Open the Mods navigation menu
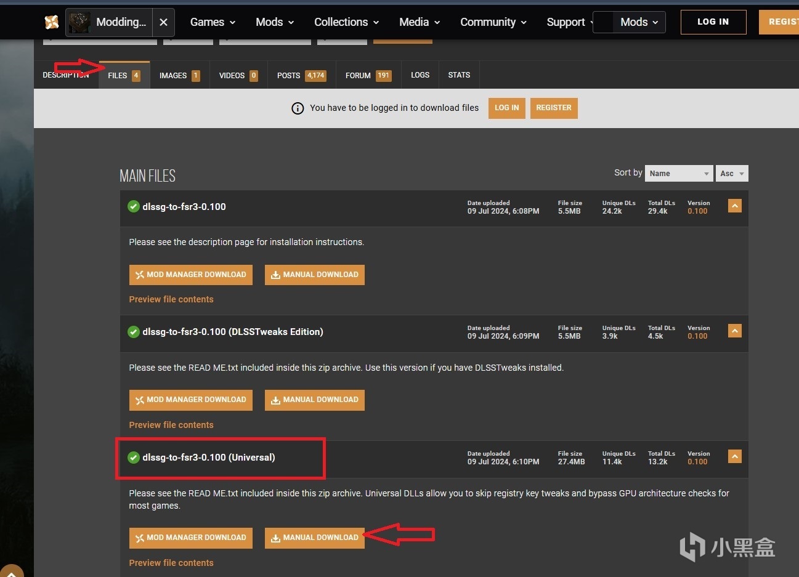799x577 pixels. 275,22
